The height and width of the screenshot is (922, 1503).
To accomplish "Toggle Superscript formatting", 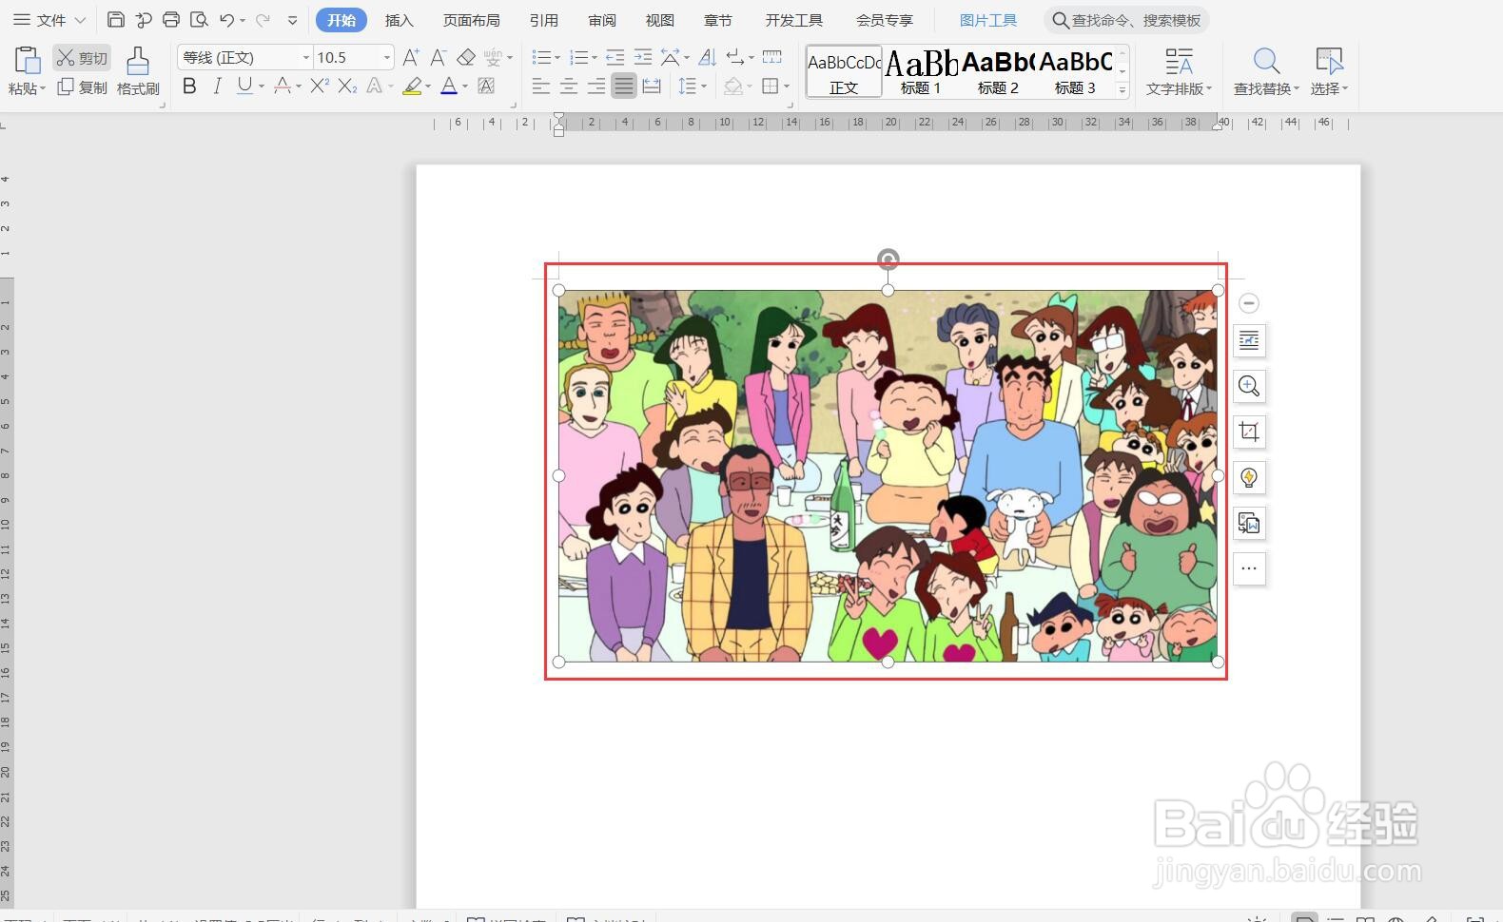I will [320, 86].
